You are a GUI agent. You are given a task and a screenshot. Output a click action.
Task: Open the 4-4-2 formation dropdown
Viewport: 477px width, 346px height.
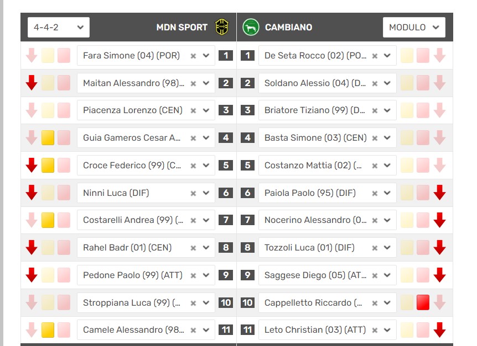click(59, 27)
